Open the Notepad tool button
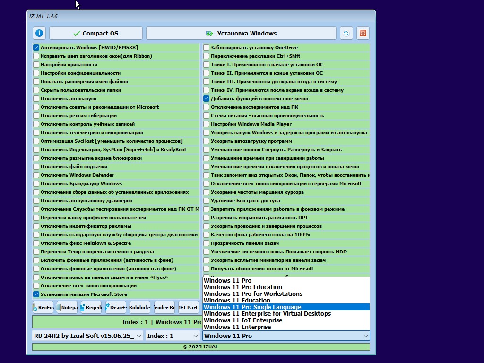 click(67, 307)
